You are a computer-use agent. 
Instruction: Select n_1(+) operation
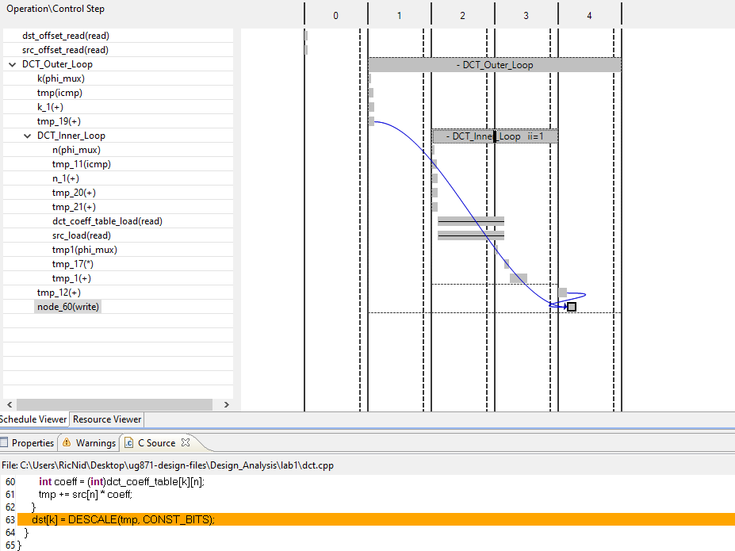tap(66, 178)
